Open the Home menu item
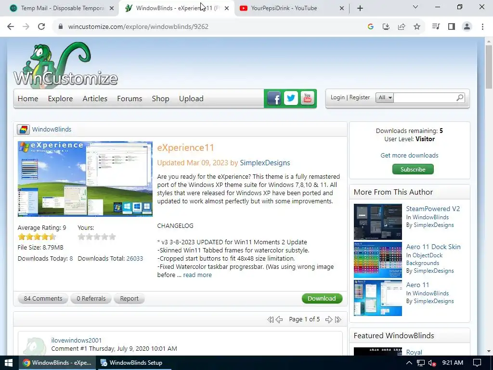Screen dimensions: 493x370 coord(28,98)
